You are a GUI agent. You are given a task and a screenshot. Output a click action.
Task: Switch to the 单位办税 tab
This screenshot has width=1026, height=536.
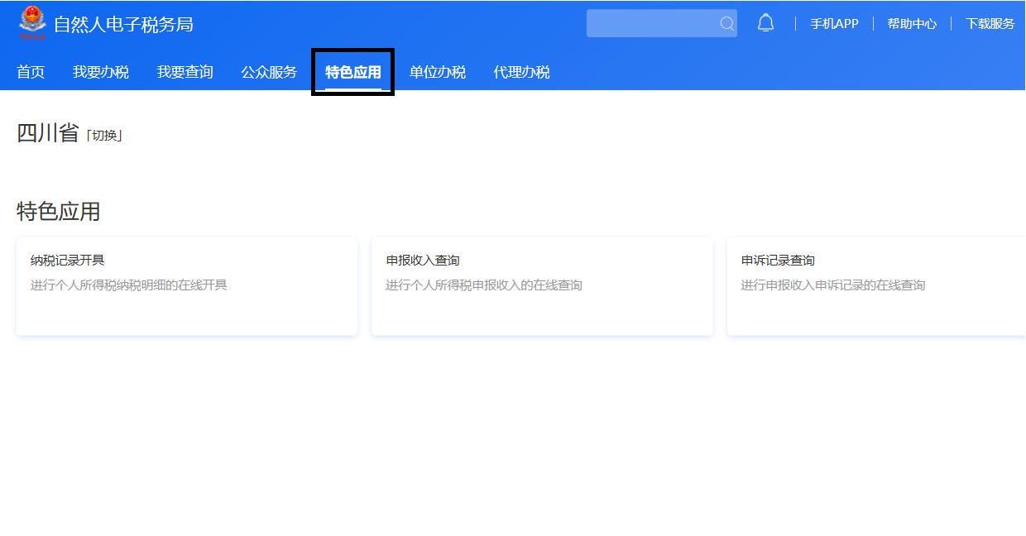(438, 72)
